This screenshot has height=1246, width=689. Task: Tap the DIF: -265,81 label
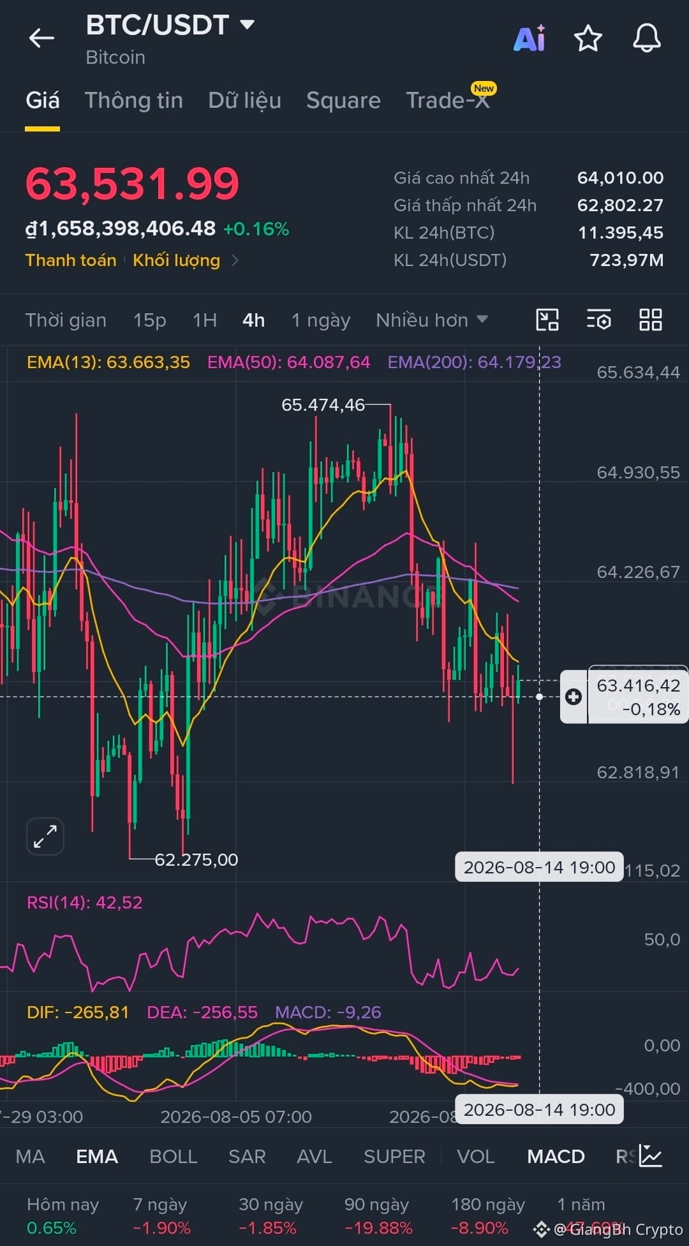click(78, 1012)
